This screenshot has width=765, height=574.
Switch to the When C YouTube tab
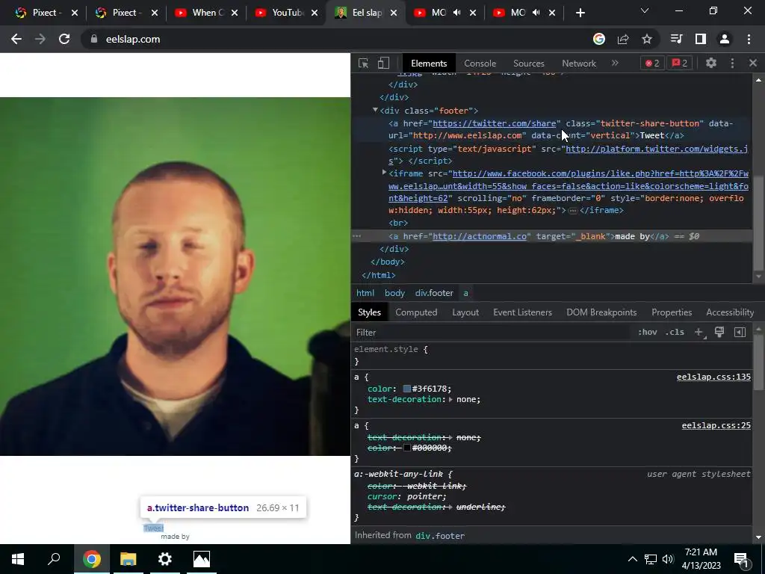(207, 13)
